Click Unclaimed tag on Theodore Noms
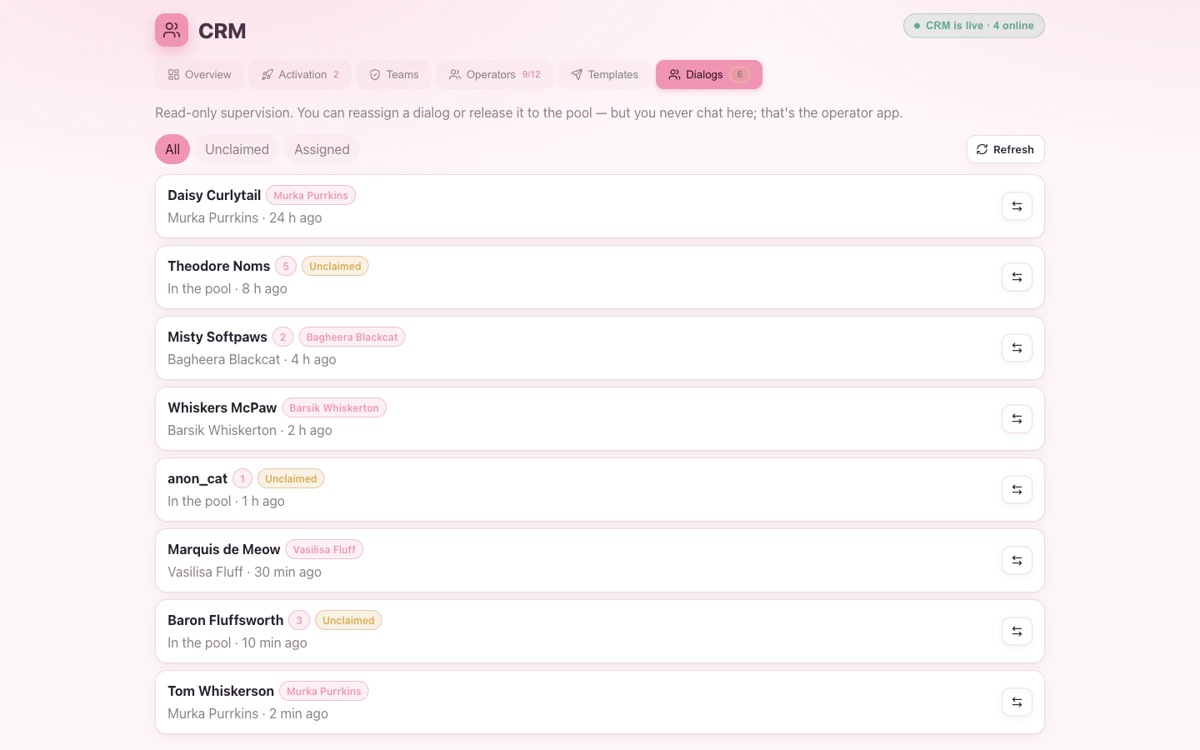1200x750 pixels. [335, 266]
